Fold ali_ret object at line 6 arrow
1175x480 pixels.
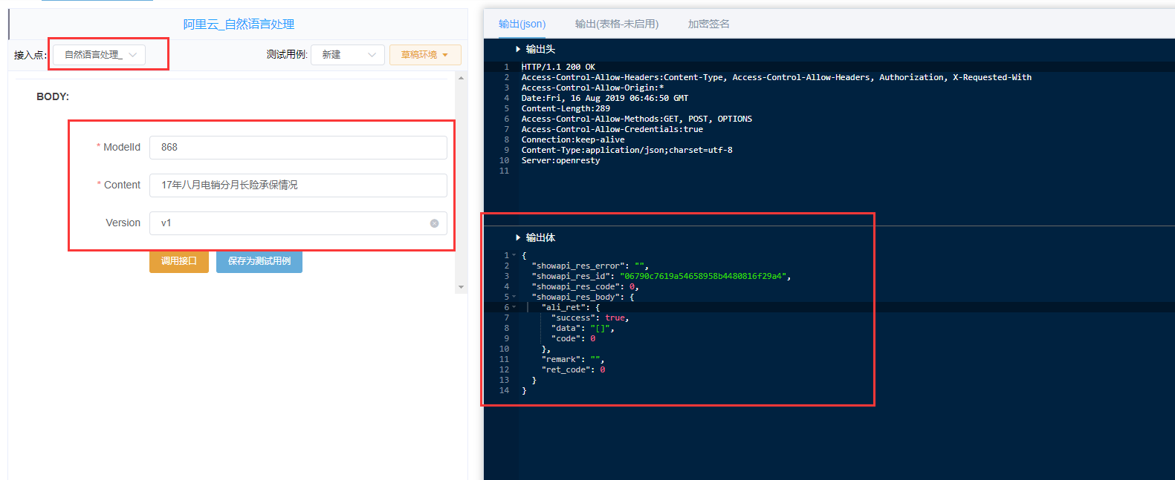[x=514, y=307]
